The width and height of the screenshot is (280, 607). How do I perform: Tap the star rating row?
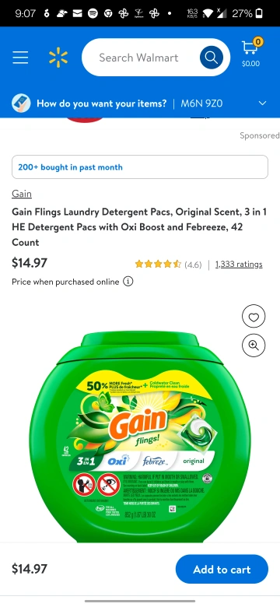pos(168,265)
